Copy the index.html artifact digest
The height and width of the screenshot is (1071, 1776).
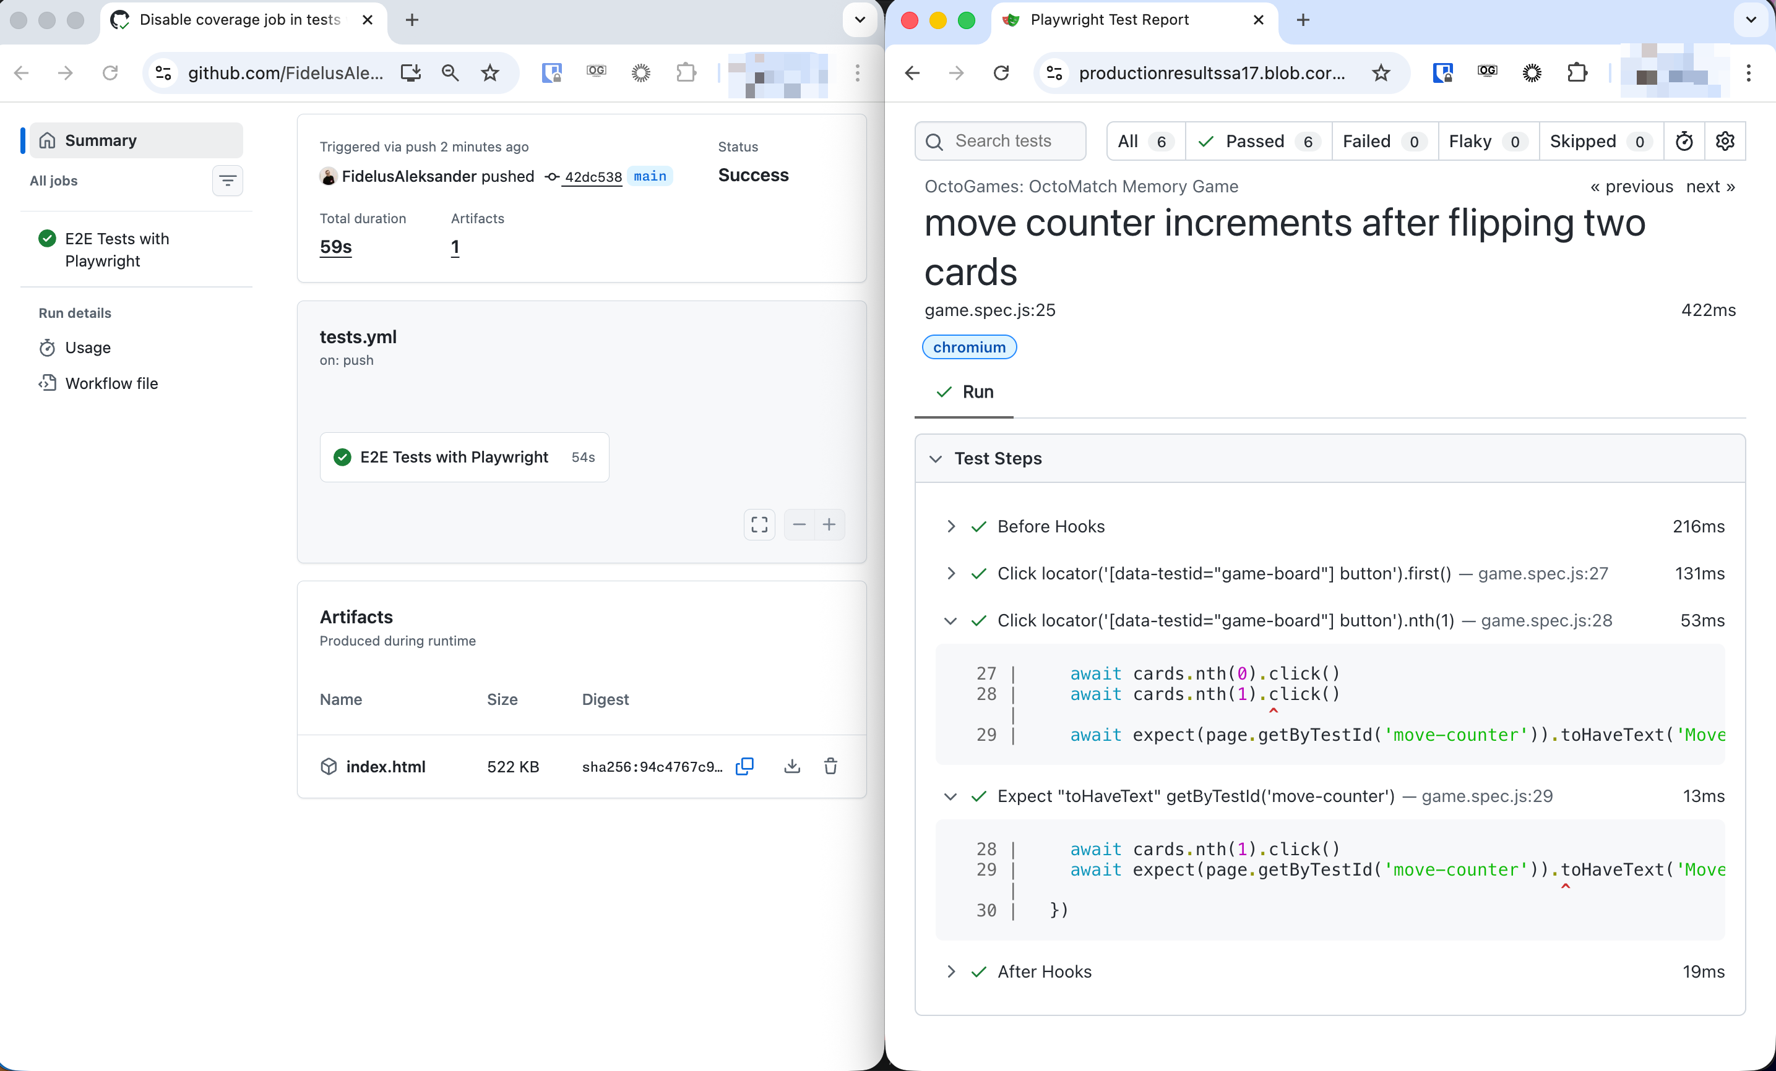point(744,766)
